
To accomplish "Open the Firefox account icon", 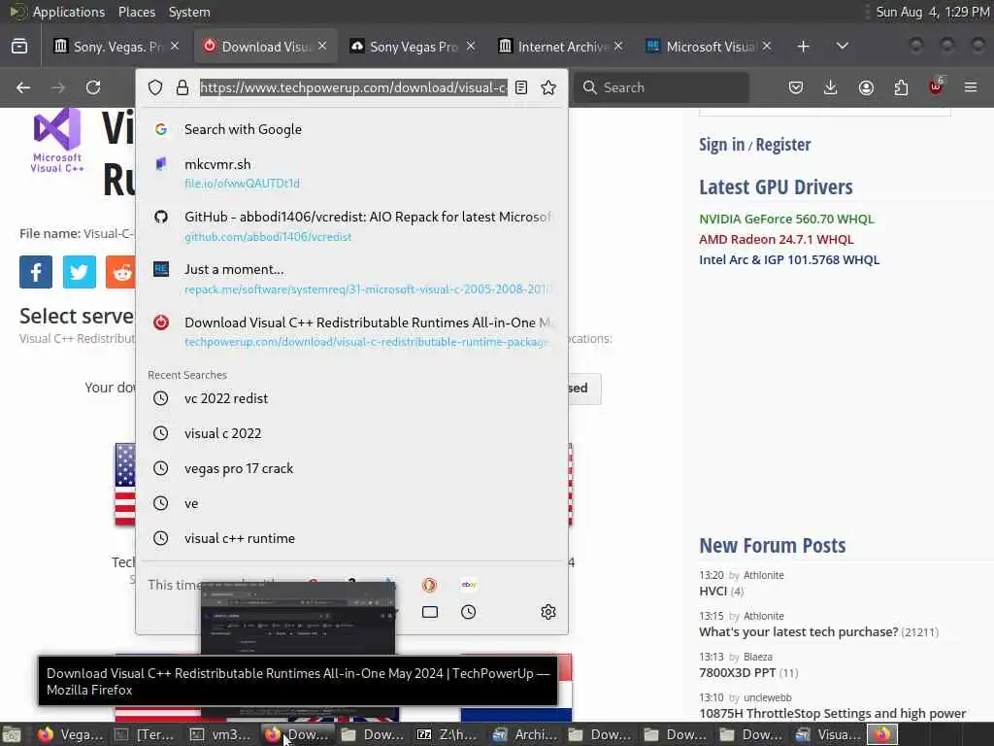I will [866, 87].
